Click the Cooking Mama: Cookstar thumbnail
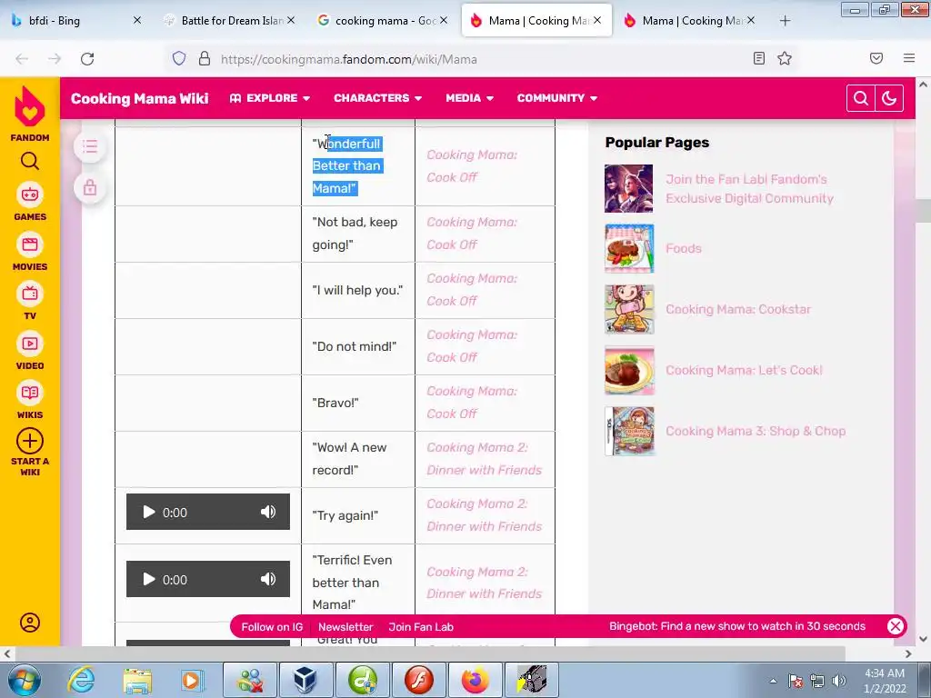 click(x=629, y=309)
